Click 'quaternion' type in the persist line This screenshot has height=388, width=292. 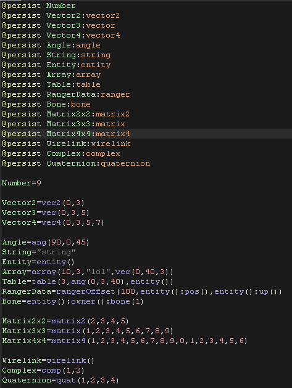[x=125, y=164]
